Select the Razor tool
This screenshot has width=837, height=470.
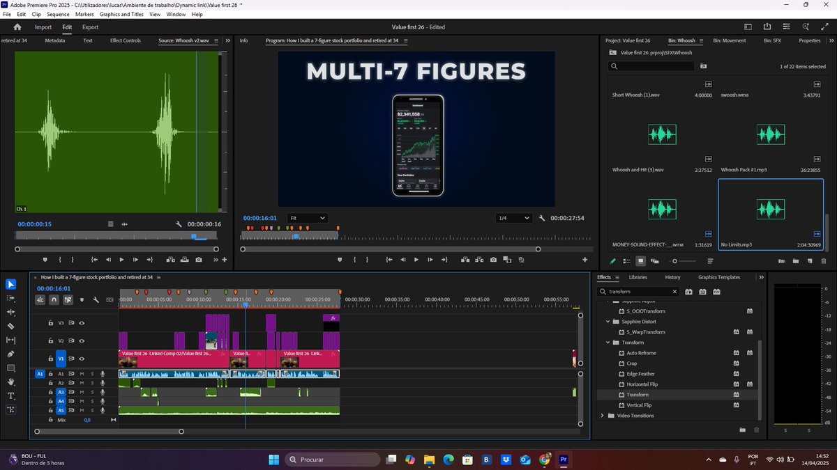coord(11,326)
